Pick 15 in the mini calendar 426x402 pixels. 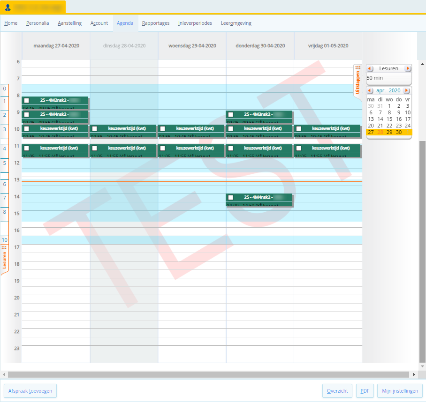click(x=389, y=119)
